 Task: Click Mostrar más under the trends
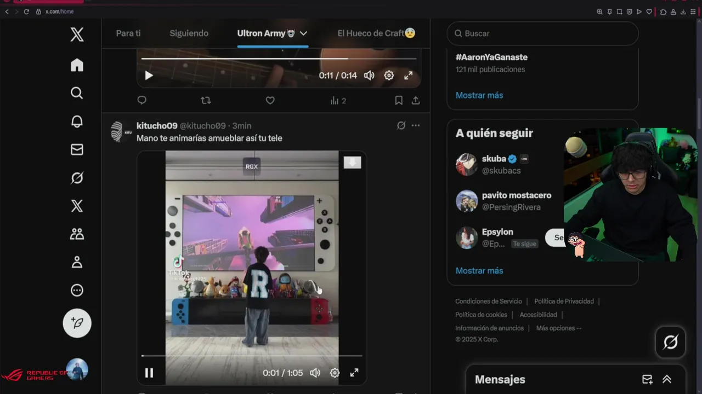479,95
